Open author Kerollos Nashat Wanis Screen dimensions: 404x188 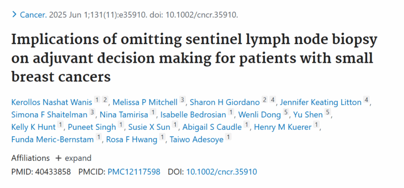click(52, 103)
